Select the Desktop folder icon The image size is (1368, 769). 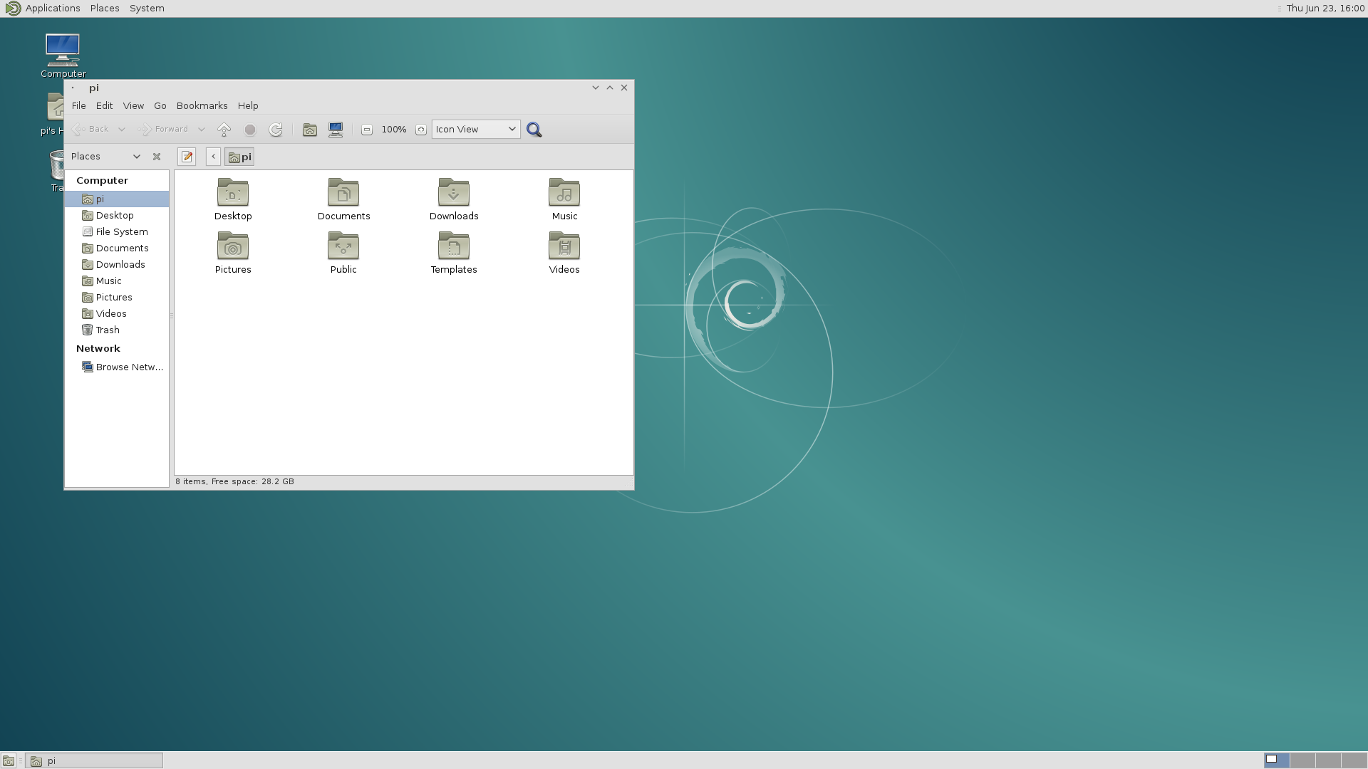pyautogui.click(x=233, y=199)
